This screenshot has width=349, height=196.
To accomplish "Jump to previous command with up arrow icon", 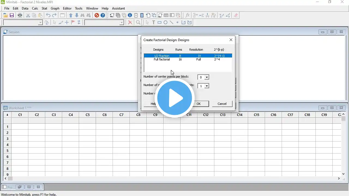I will (x=71, y=16).
